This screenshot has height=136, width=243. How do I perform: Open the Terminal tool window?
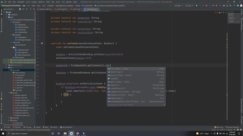[27, 127]
